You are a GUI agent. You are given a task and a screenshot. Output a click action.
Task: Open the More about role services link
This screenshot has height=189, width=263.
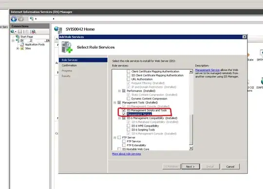[126, 154]
